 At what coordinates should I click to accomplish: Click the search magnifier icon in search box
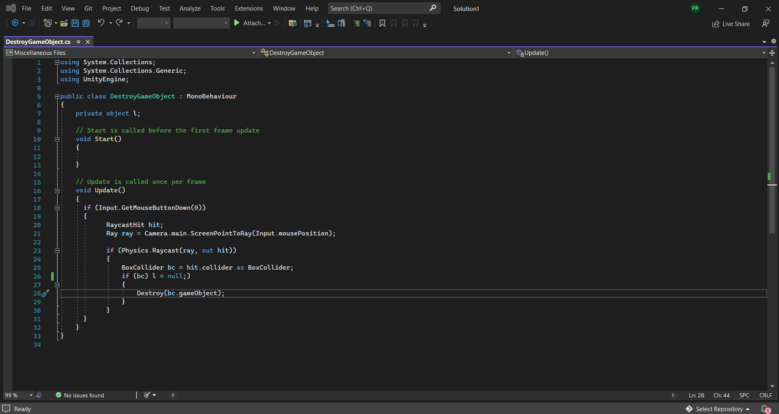click(x=433, y=8)
